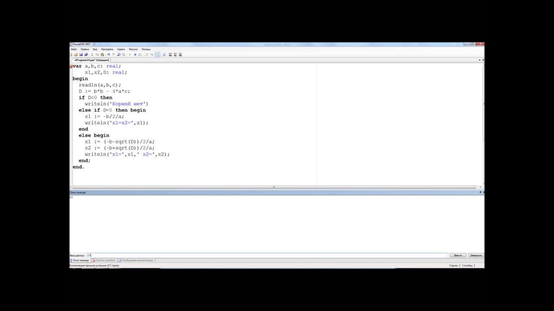Click the breakpoint marker on the var line
The image size is (554, 311).
[x=71, y=67]
